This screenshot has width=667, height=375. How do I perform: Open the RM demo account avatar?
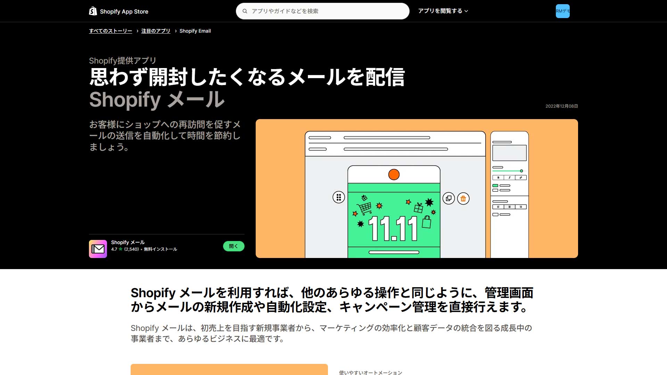coord(562,11)
